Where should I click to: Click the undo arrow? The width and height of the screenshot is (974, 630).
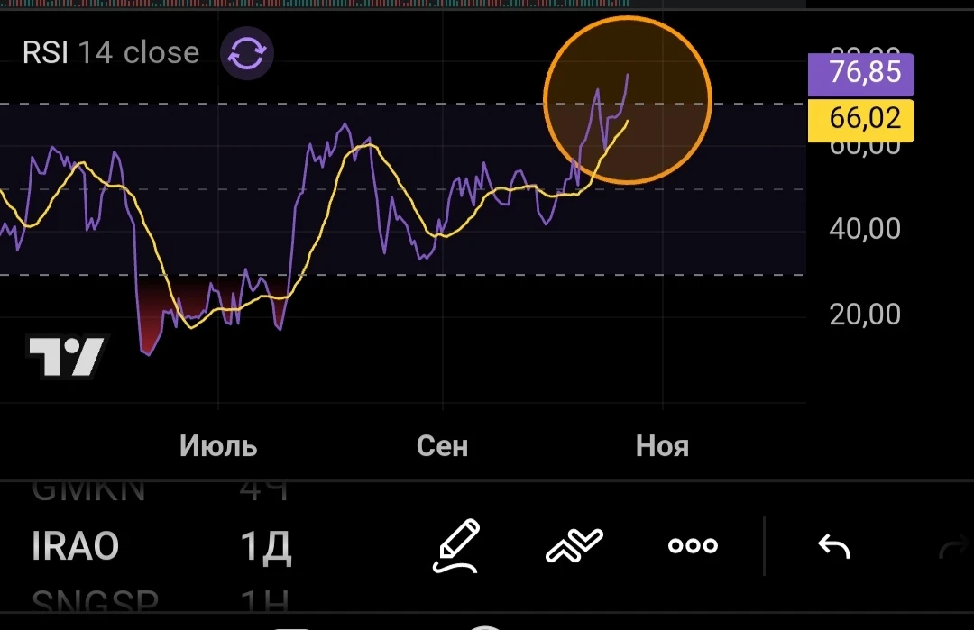tap(833, 546)
